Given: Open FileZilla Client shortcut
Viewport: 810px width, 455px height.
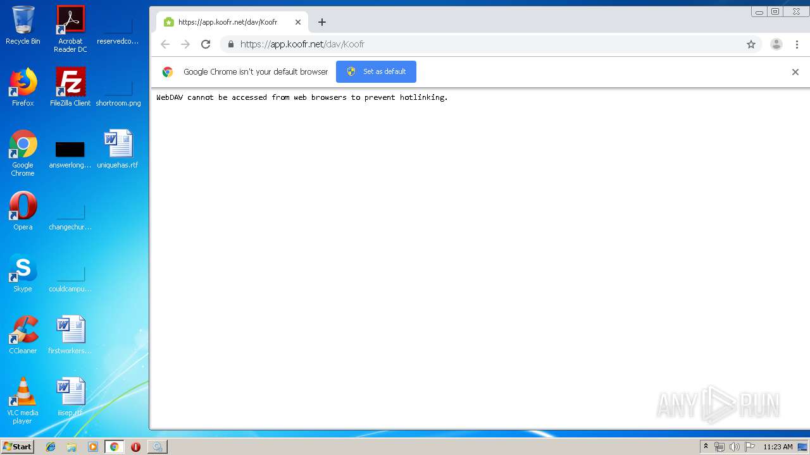Looking at the screenshot, I should tap(70, 87).
